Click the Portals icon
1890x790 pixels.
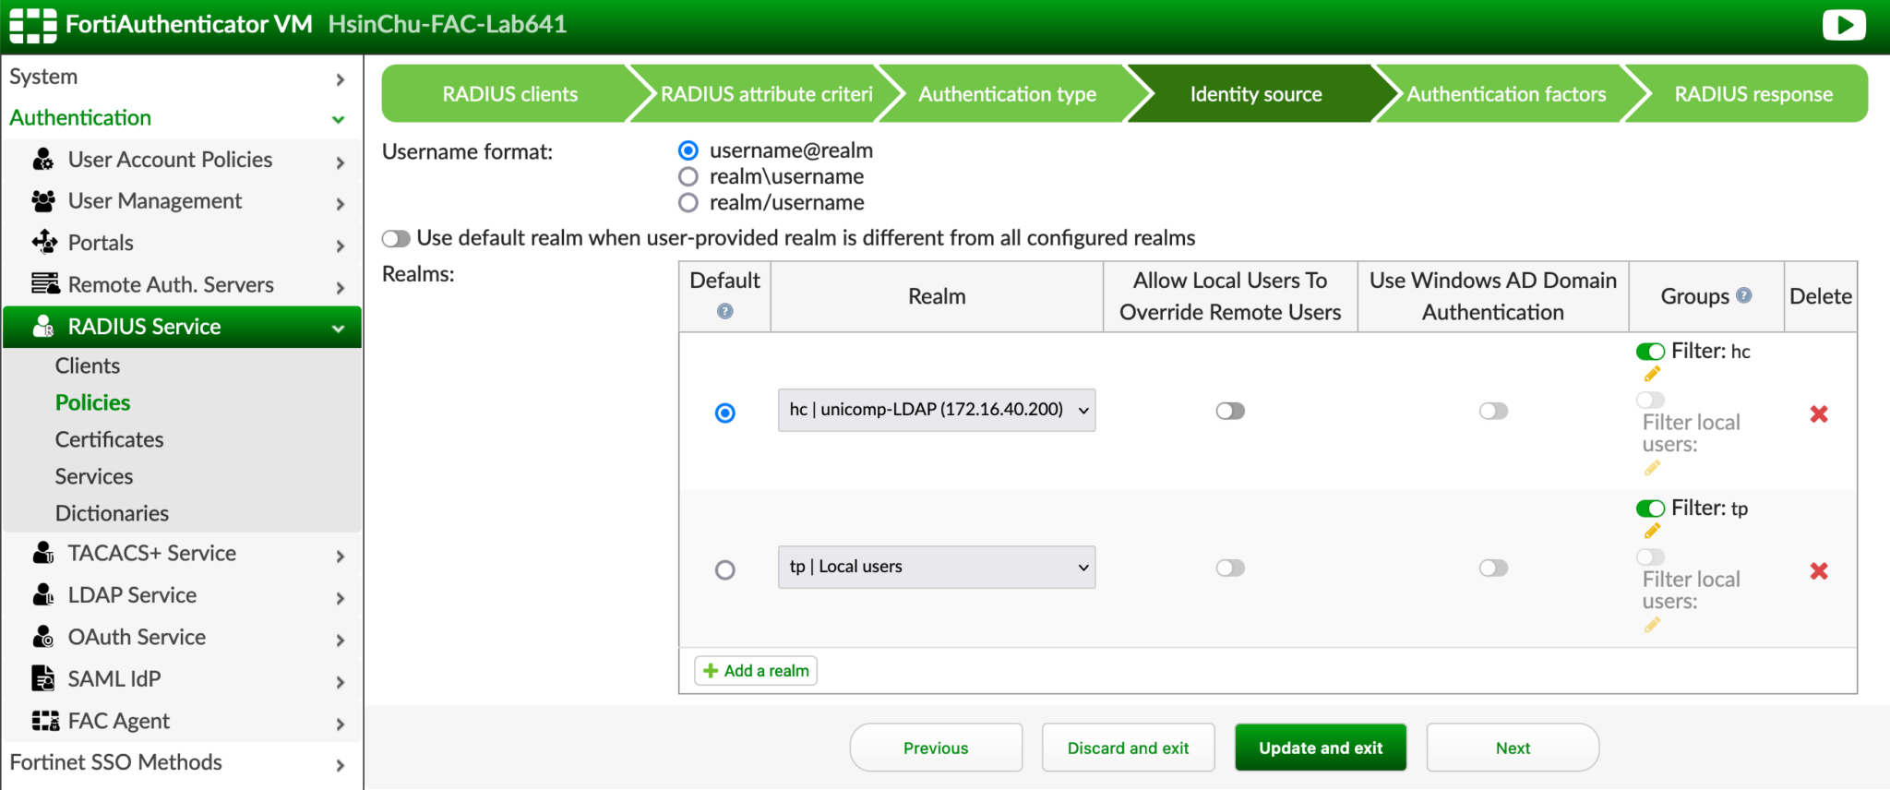(x=43, y=243)
